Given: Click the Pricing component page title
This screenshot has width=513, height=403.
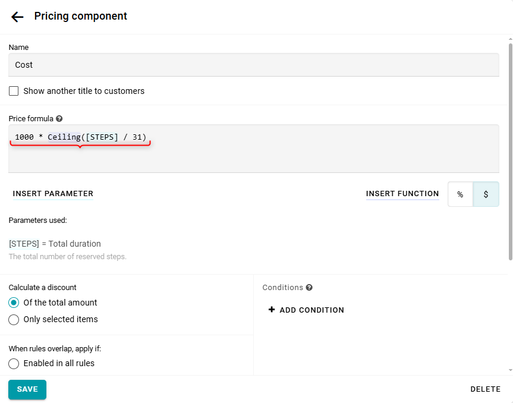Looking at the screenshot, I should 81,16.
